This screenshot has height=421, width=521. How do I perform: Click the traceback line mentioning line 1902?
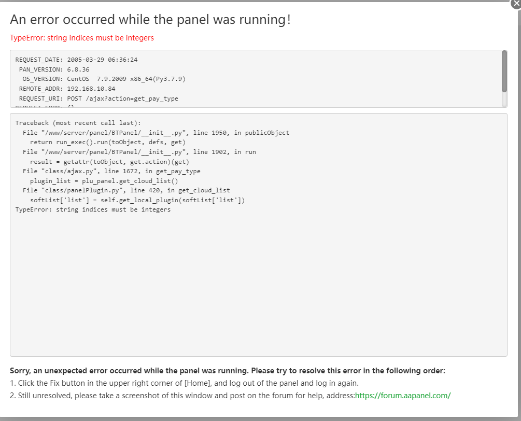tap(139, 152)
